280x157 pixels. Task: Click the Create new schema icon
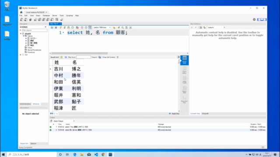tap(35, 20)
